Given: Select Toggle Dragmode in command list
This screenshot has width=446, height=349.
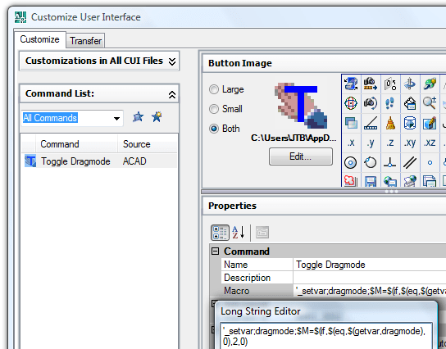Looking at the screenshot, I should [x=99, y=161].
